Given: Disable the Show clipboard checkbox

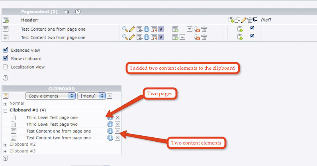Looking at the screenshot, I should point(6,59).
